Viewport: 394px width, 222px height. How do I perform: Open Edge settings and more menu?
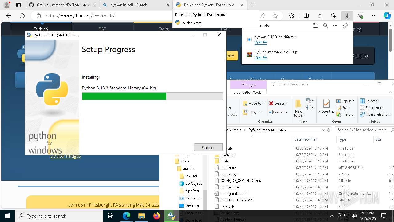point(374,16)
